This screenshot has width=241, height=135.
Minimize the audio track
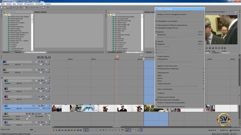3,114
